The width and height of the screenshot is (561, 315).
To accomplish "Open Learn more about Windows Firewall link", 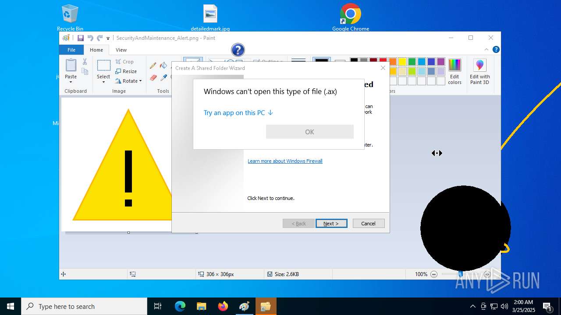I will [285, 161].
